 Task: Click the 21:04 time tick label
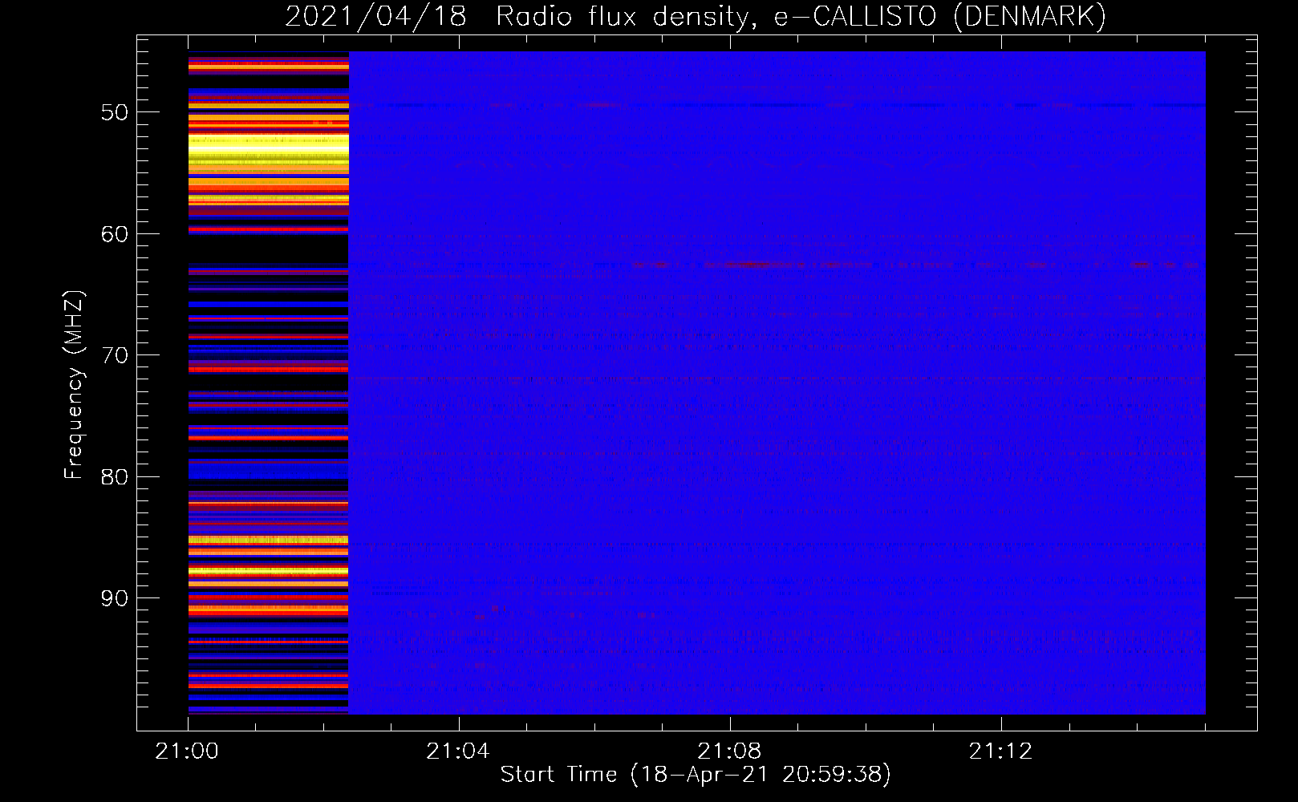(x=458, y=751)
